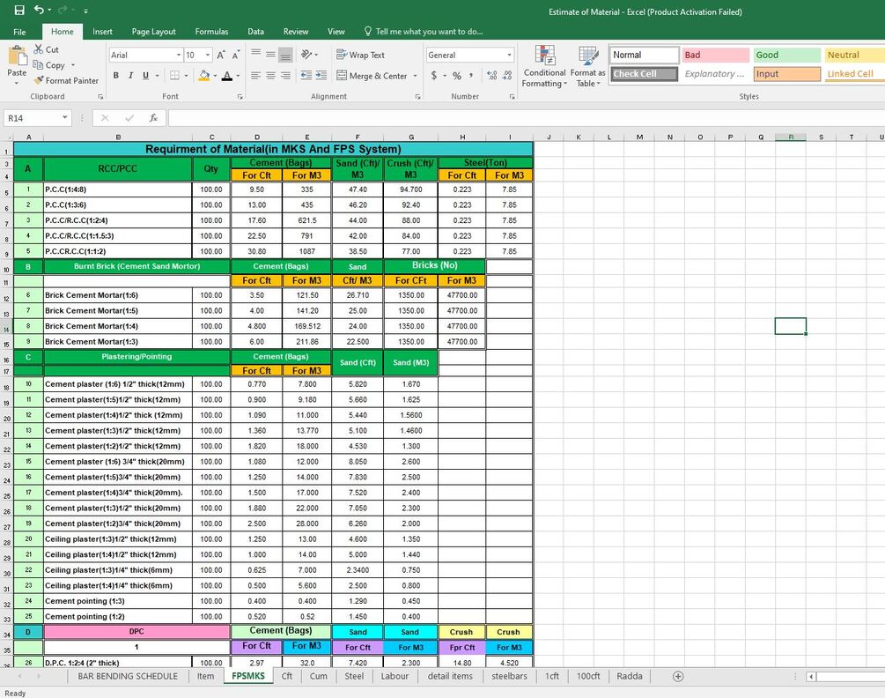Center text horizontally icon
The height and width of the screenshot is (698, 885).
(x=271, y=75)
